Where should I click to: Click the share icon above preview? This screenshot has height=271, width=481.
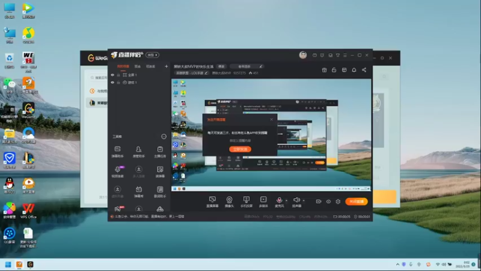pos(364,70)
